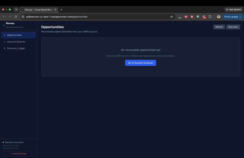
Task: Open the Account Scanner sidebar item
Action: (x=18, y=42)
